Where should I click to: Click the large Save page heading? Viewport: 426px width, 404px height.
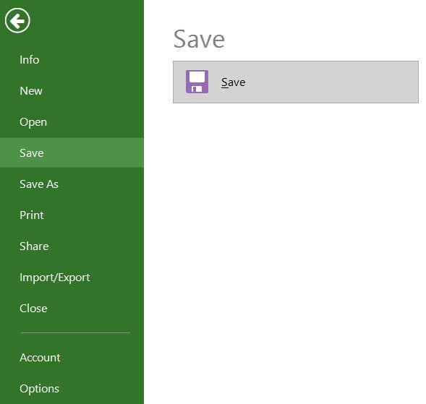[x=199, y=39]
